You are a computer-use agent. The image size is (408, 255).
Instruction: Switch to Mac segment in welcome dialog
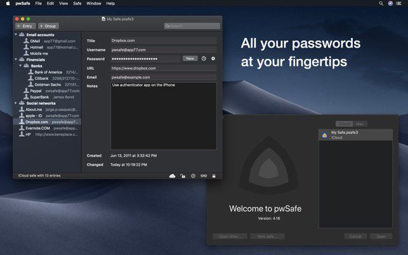[360, 124]
